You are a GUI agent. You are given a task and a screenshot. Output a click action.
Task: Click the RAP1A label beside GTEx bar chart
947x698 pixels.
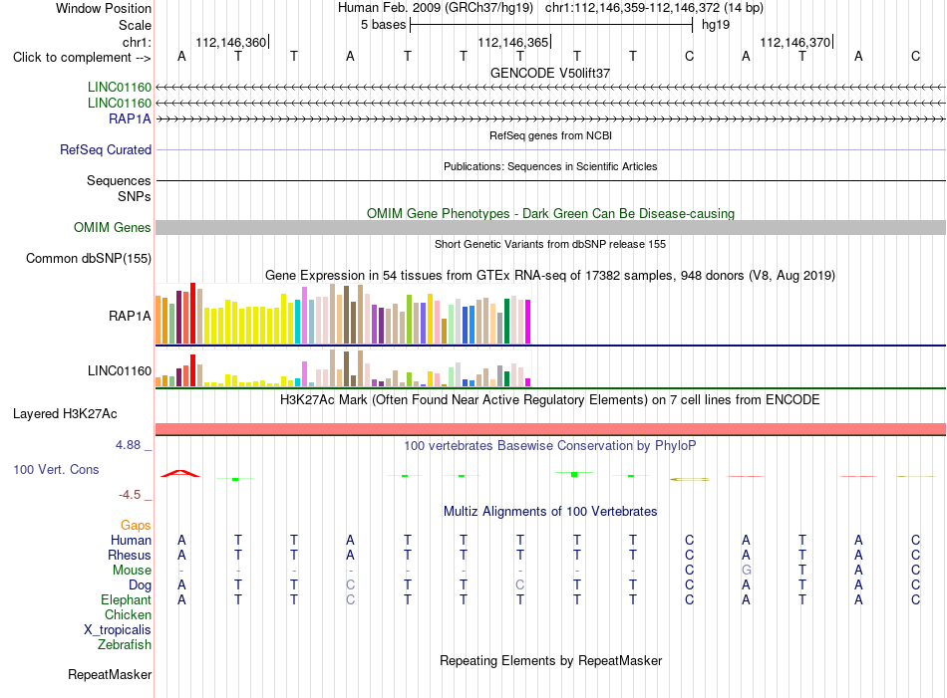pos(130,316)
